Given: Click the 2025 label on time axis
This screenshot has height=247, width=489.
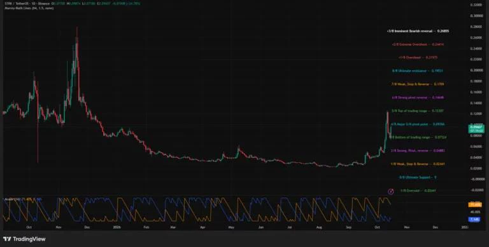Looking at the screenshot, I should [117, 227].
